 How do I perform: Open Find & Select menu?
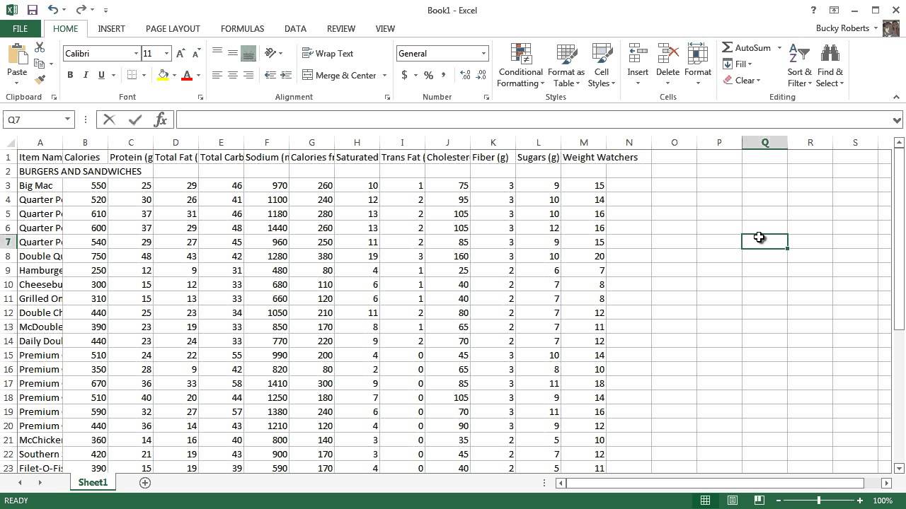(x=830, y=66)
